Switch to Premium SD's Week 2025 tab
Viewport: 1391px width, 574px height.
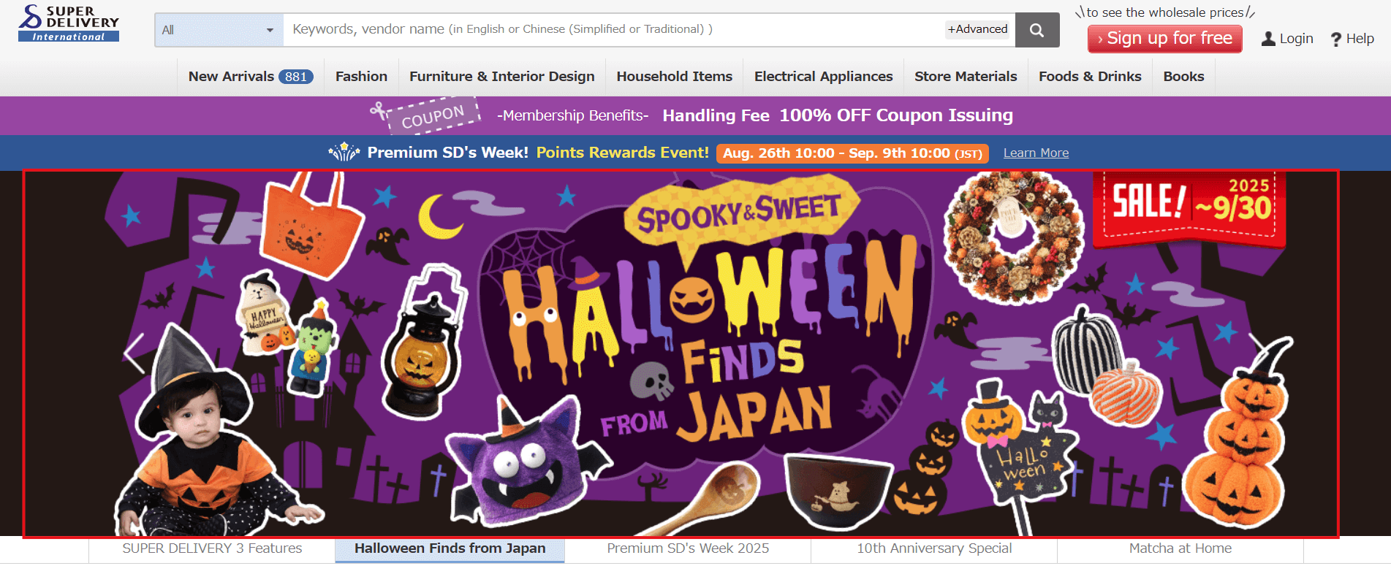(x=688, y=548)
